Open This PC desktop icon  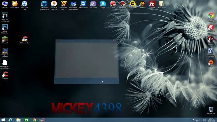(x=5, y=5)
